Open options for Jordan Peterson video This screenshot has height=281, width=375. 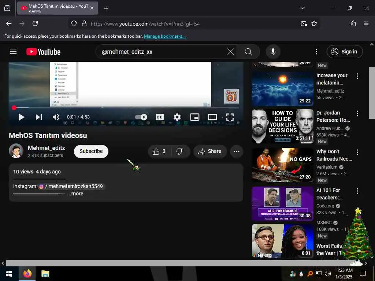point(357,113)
